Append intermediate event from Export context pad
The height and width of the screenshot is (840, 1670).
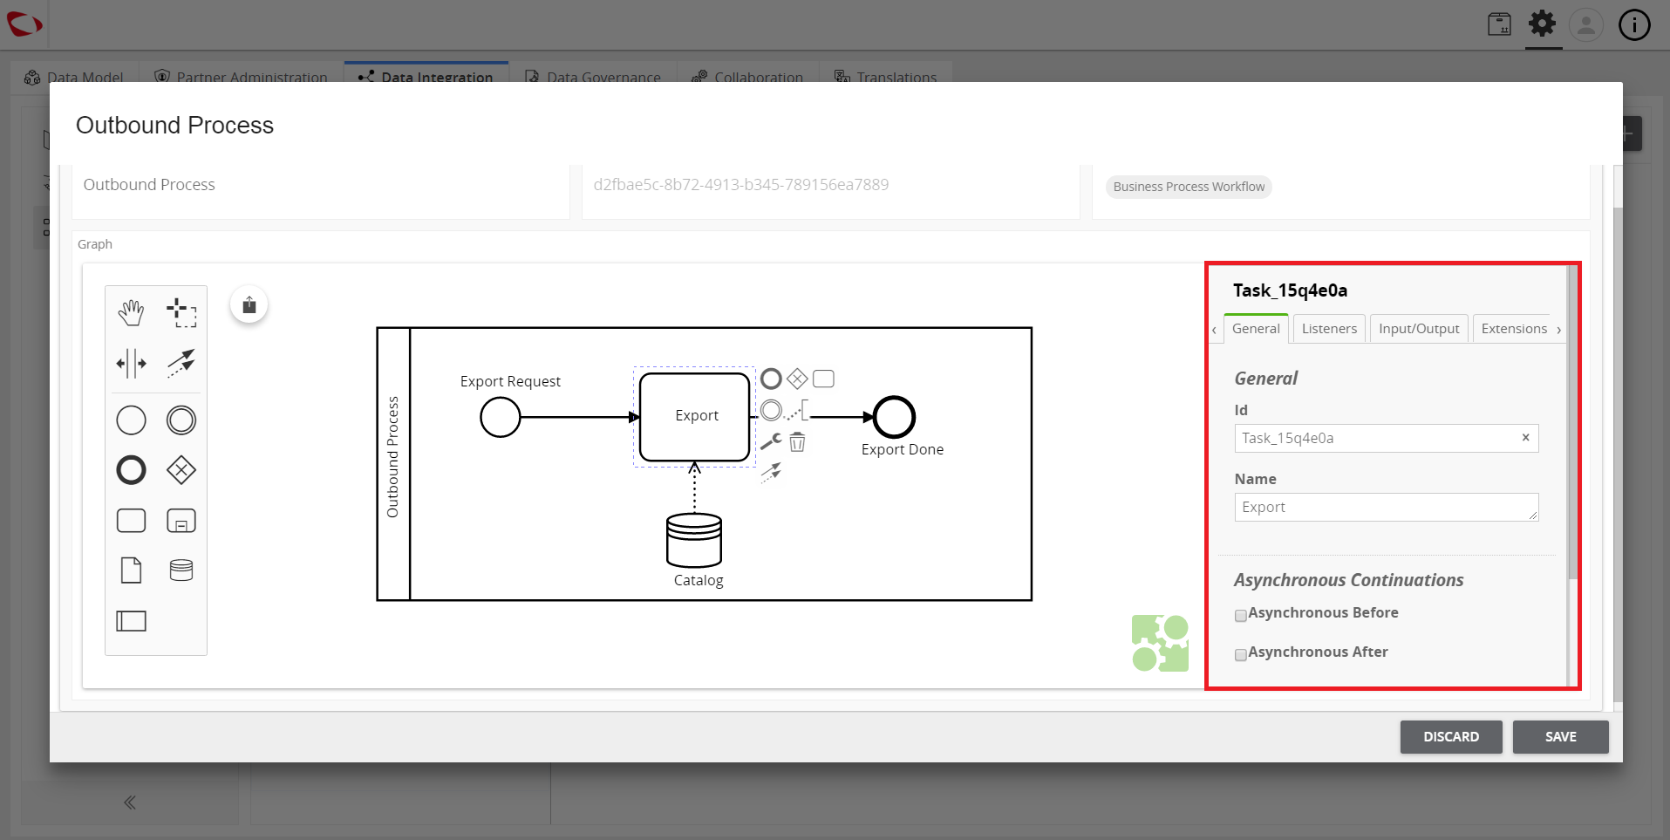(x=771, y=410)
